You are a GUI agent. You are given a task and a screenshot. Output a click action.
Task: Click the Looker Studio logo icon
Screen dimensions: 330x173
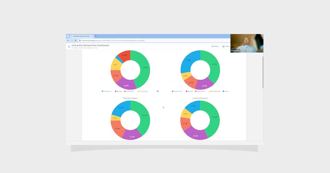point(69,46)
